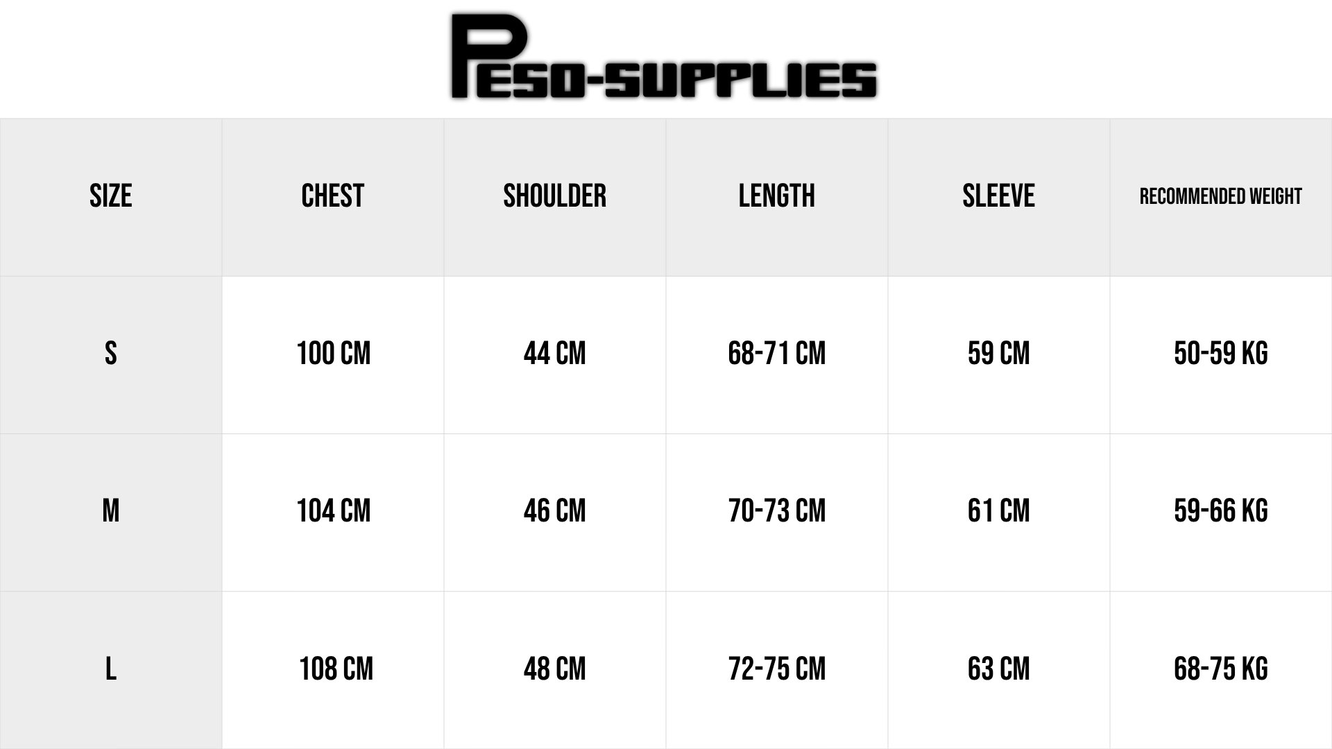Select the size S row label
The image size is (1332, 749).
[x=110, y=354]
